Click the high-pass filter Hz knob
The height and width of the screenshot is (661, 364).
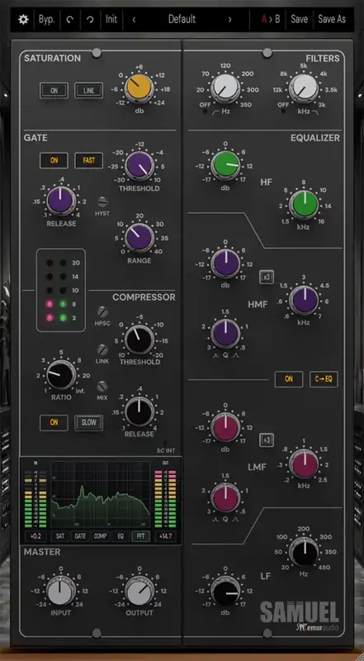[225, 88]
